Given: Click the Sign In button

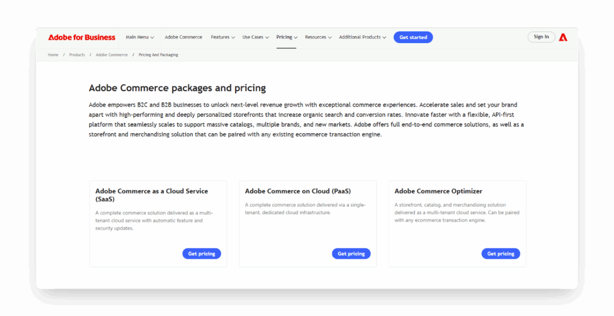Looking at the screenshot, I should click(x=541, y=37).
